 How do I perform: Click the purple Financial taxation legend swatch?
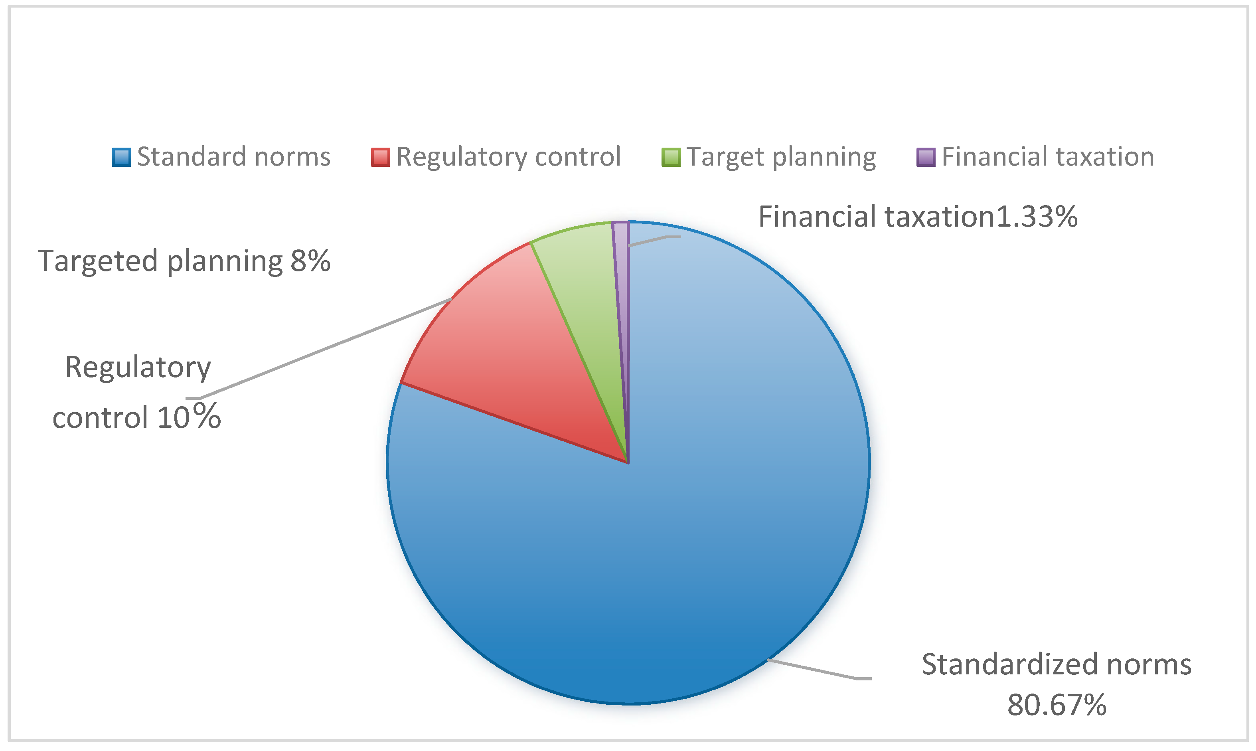tap(926, 157)
